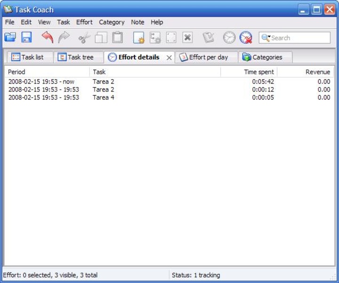The height and width of the screenshot is (283, 339).
Task: Create a new task via toolbar icon
Action: tap(138, 38)
